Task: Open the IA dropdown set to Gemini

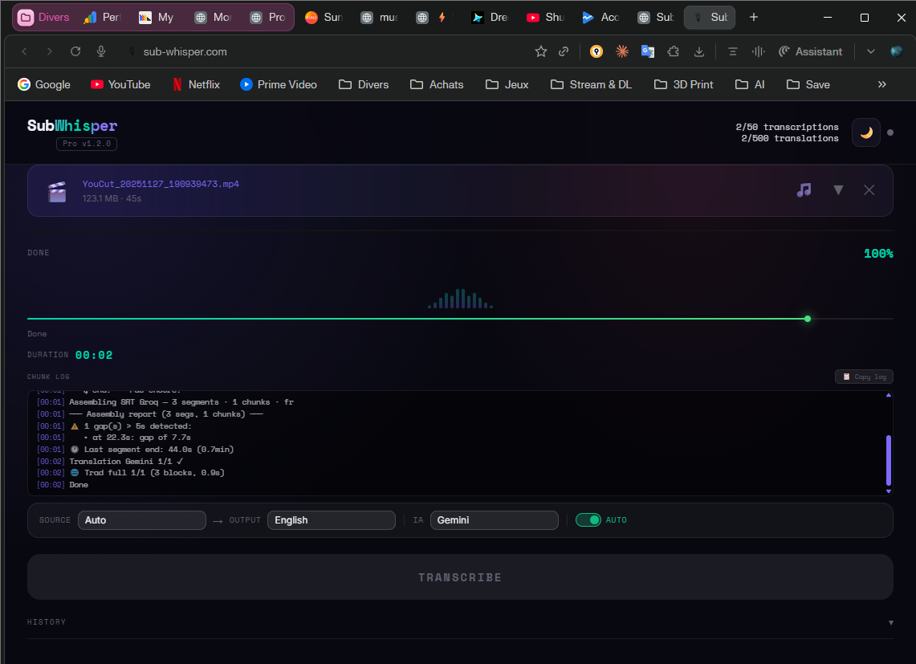Action: point(494,519)
